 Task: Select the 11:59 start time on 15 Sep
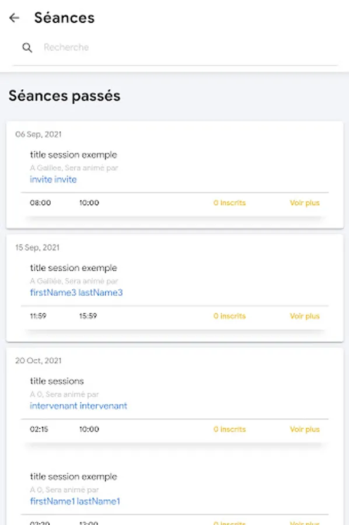coord(39,316)
